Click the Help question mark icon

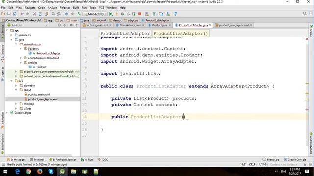[176, 14]
